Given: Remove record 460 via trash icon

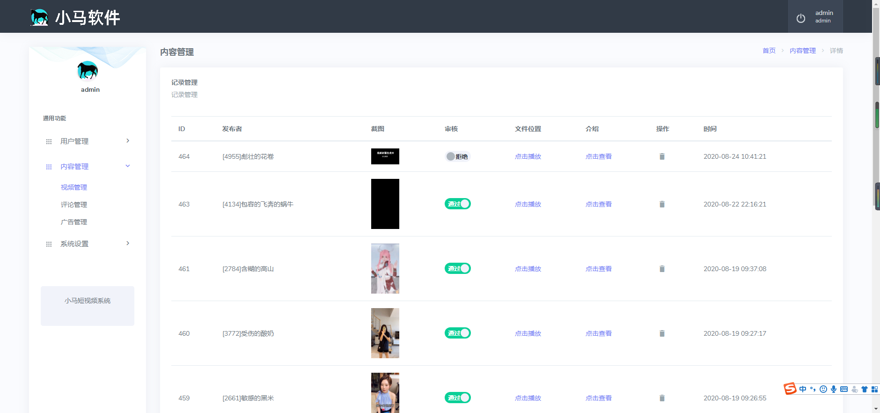Looking at the screenshot, I should tap(662, 333).
